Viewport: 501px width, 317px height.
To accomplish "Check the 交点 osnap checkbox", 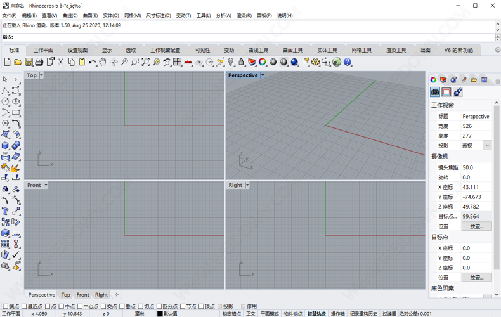I will point(103,306).
